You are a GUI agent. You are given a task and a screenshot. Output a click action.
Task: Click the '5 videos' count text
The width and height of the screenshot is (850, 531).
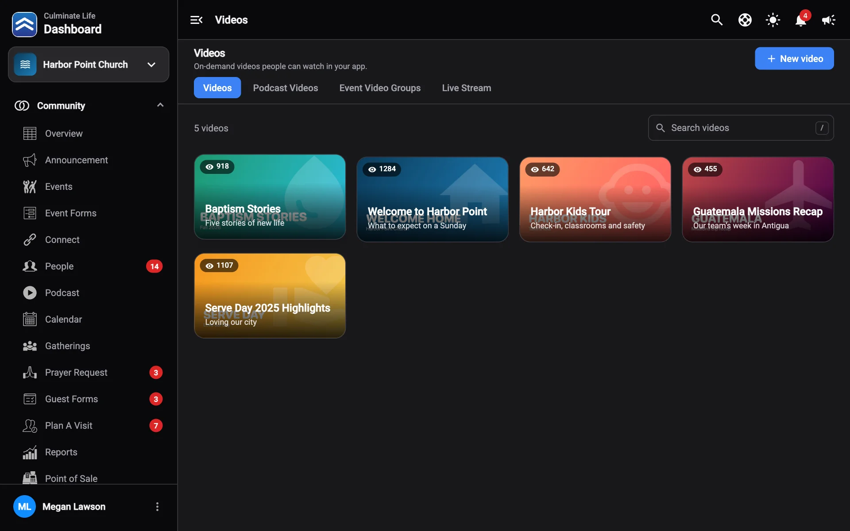211,128
